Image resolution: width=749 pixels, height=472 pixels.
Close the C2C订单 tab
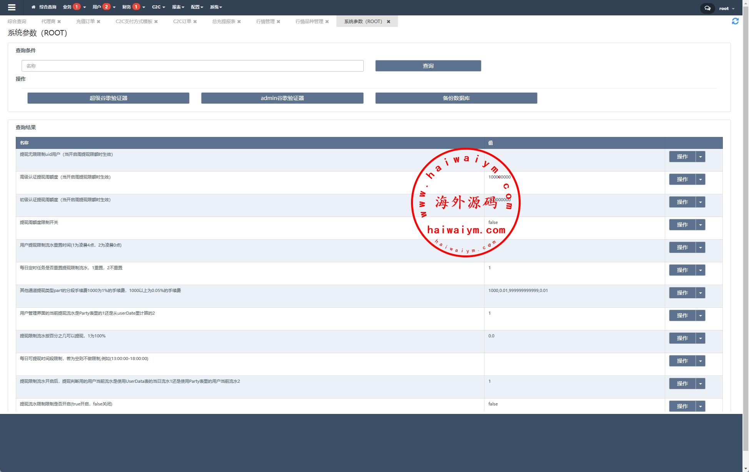click(195, 22)
